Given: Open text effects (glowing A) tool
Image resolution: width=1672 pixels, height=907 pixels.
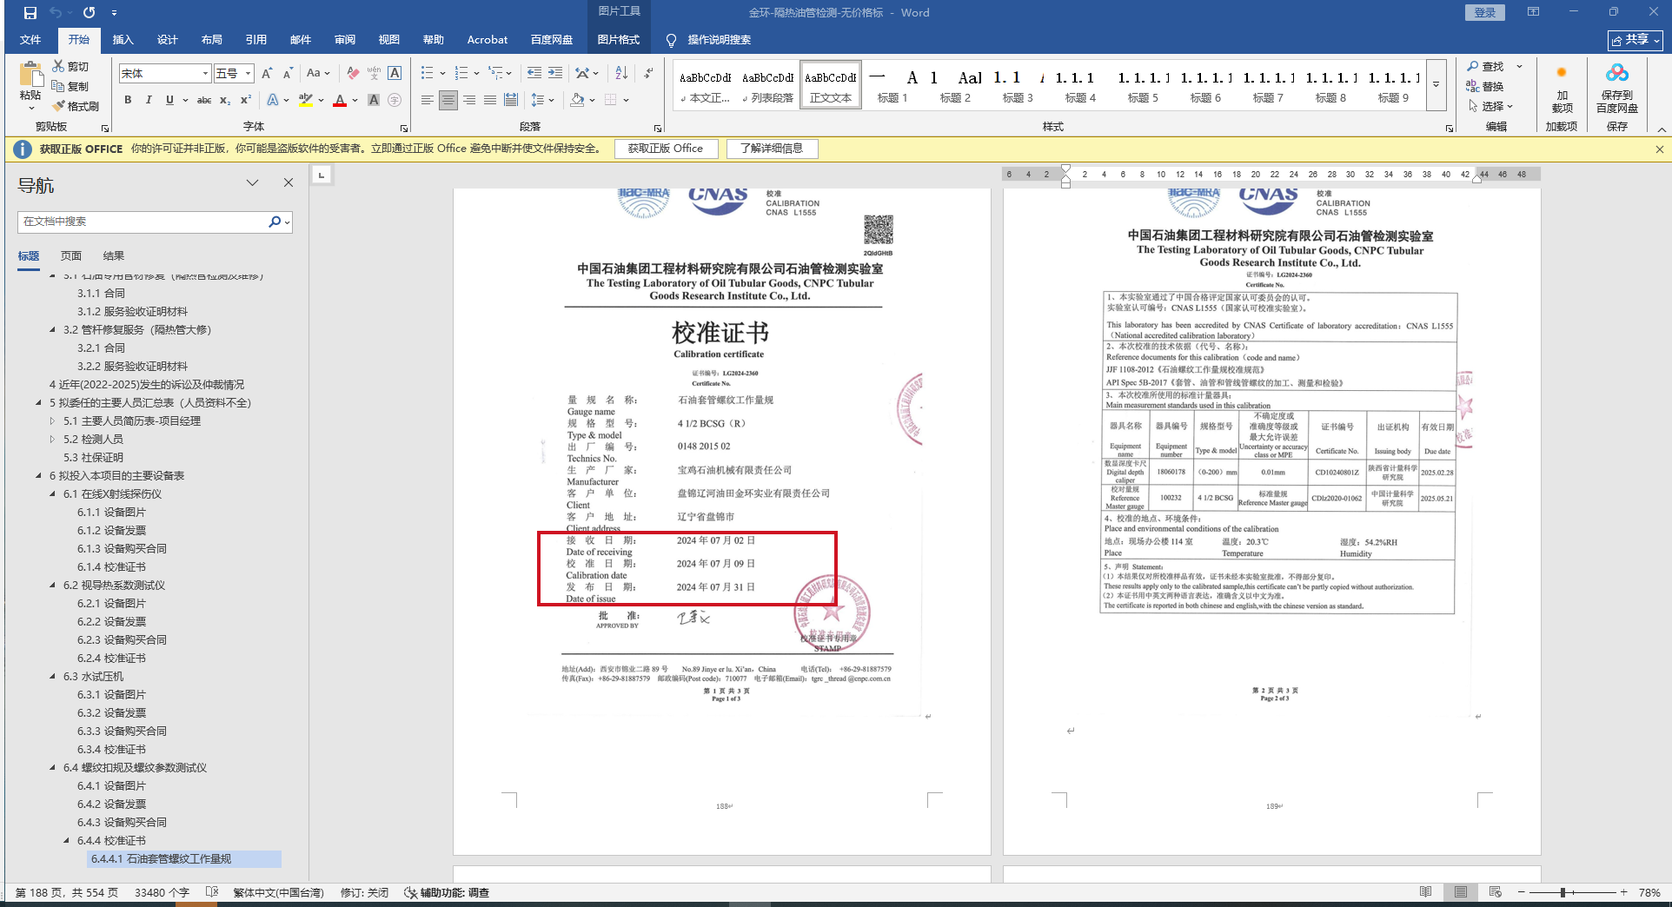Looking at the screenshot, I should (273, 101).
